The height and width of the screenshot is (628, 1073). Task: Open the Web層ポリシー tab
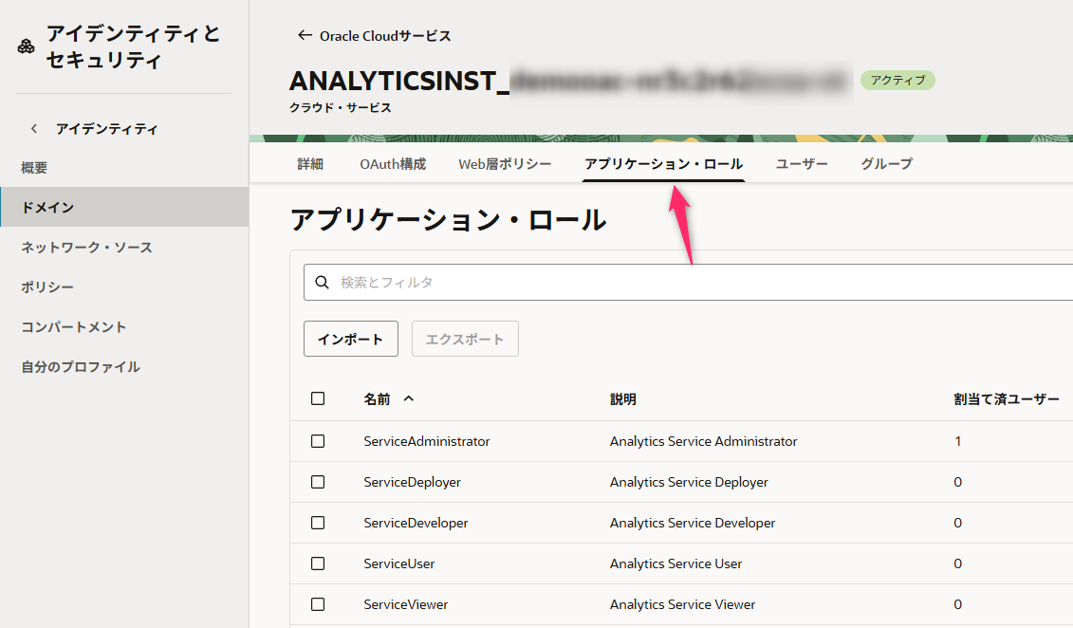coord(505,164)
